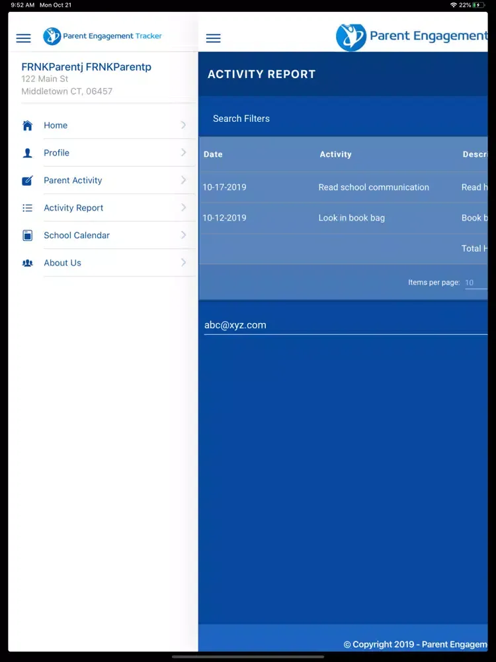This screenshot has height=662, width=496.
Task: Open Home from the side menu
Action: 108,125
